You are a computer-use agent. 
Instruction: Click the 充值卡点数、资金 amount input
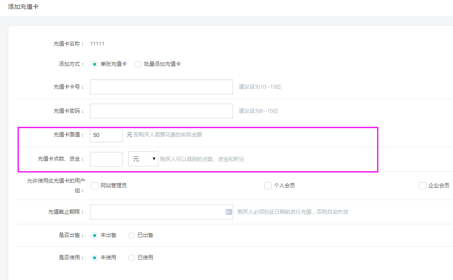(106, 159)
